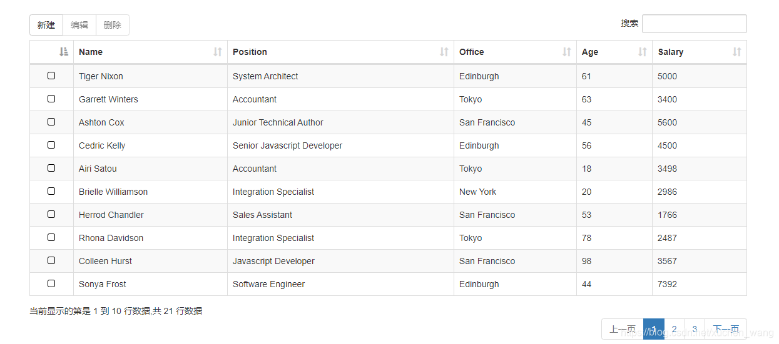Click the sort icon in the Age column
The image size is (779, 344).
[642, 52]
